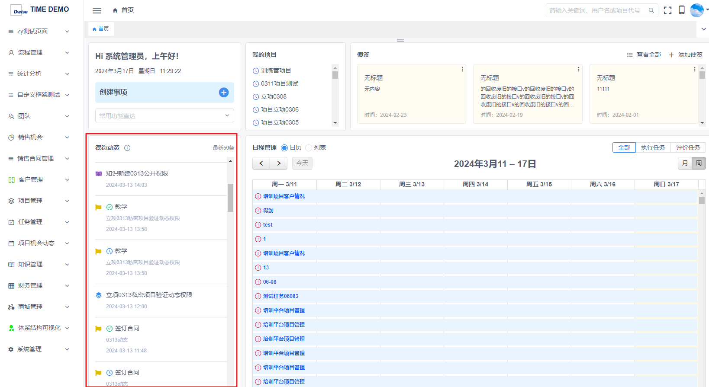Click the keyword search input field
This screenshot has width=709, height=387.
[x=596, y=10]
